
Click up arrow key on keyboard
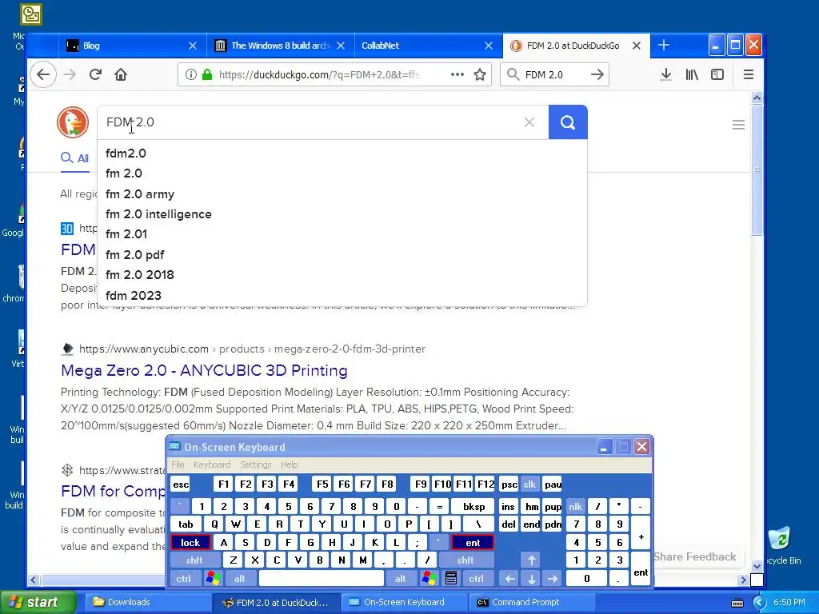click(531, 560)
